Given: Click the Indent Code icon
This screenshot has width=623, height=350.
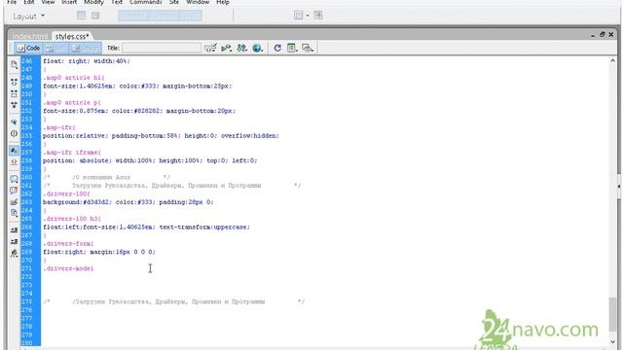Looking at the screenshot, I should pyautogui.click(x=14, y=230).
